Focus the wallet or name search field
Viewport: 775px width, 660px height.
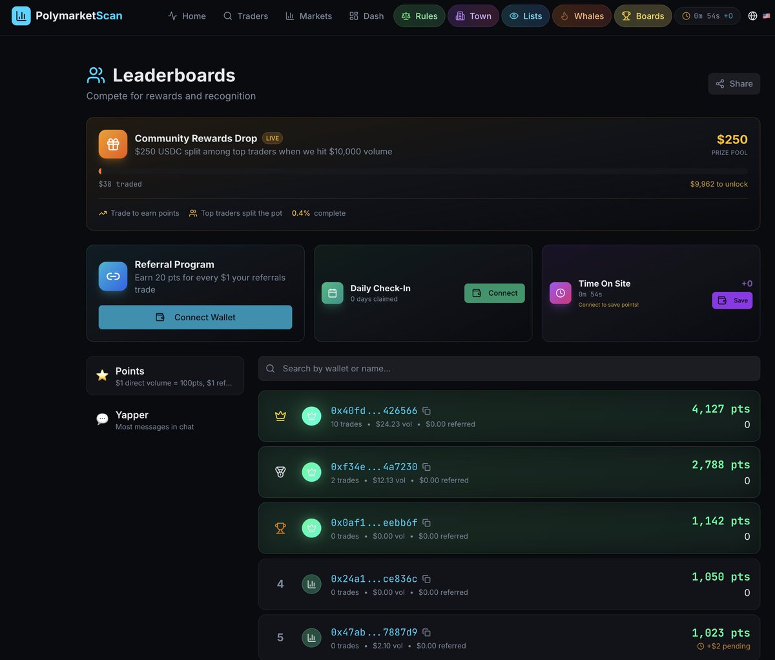[x=509, y=369]
